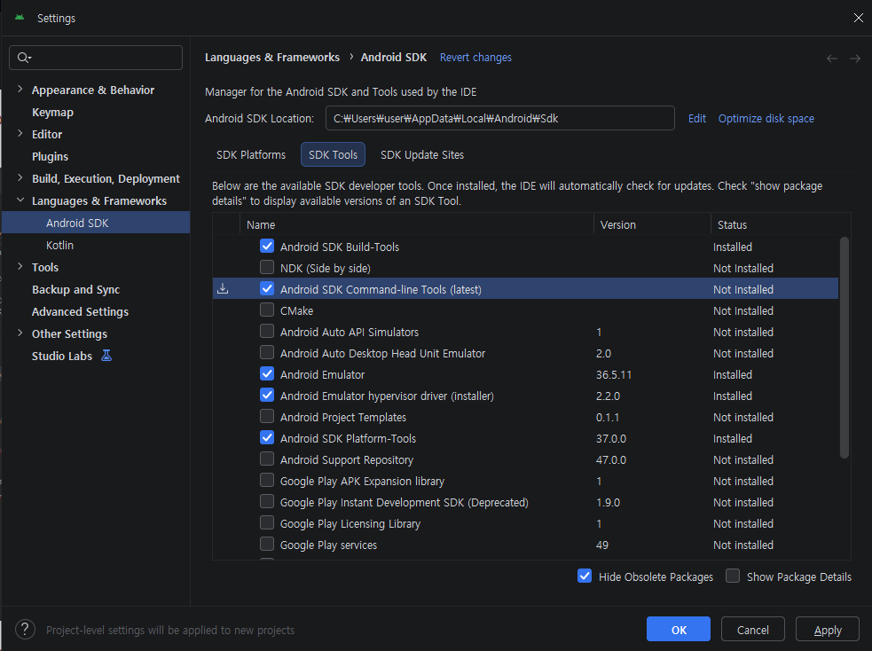Check Android Auto API Simulators
Image resolution: width=872 pixels, height=651 pixels.
pyautogui.click(x=267, y=332)
